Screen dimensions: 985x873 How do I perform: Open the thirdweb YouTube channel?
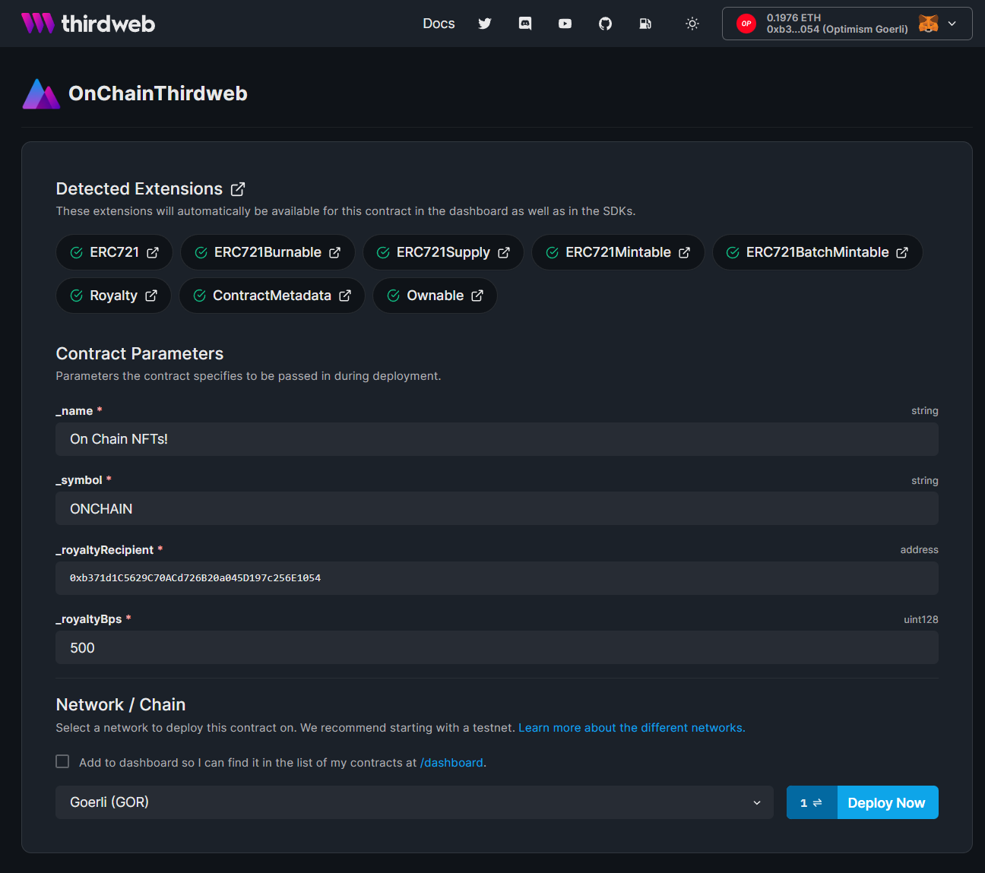click(x=565, y=24)
